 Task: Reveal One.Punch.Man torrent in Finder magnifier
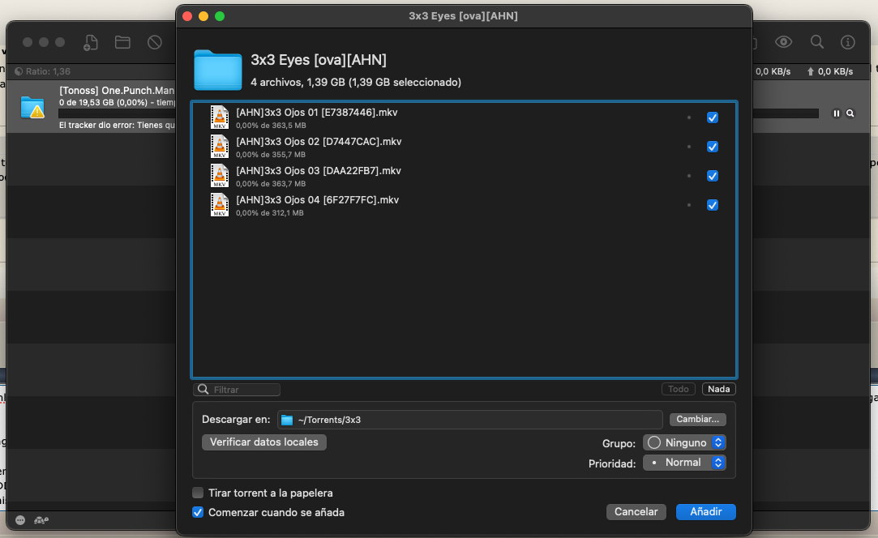[x=850, y=113]
